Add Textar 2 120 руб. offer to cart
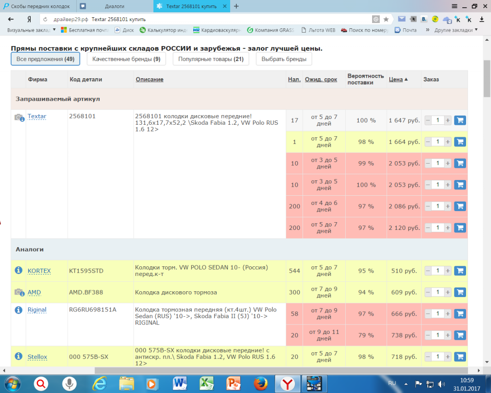This screenshot has height=393, width=491. (x=460, y=228)
